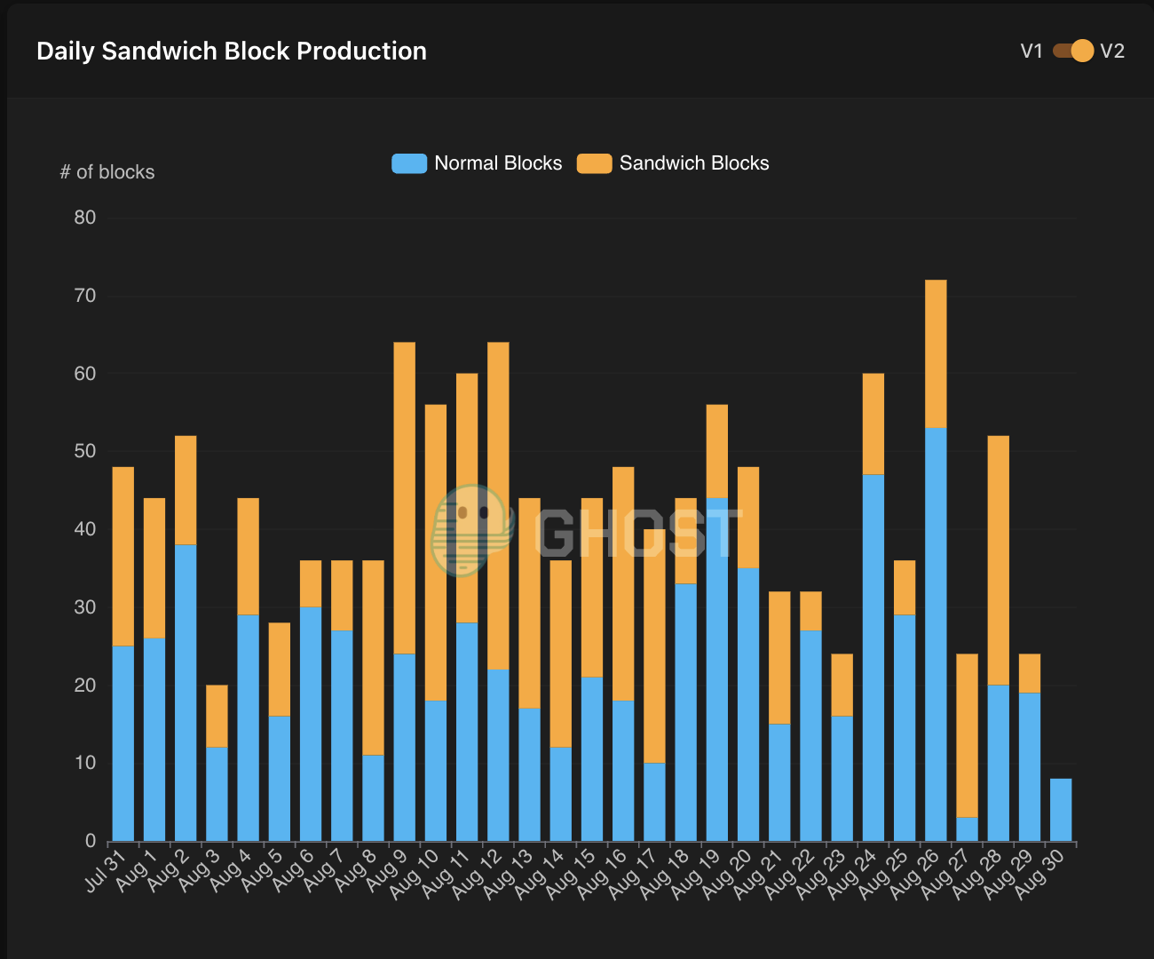This screenshot has width=1154, height=959.
Task: Click the orange Sandwich Blocks color swatch
Action: tap(595, 163)
